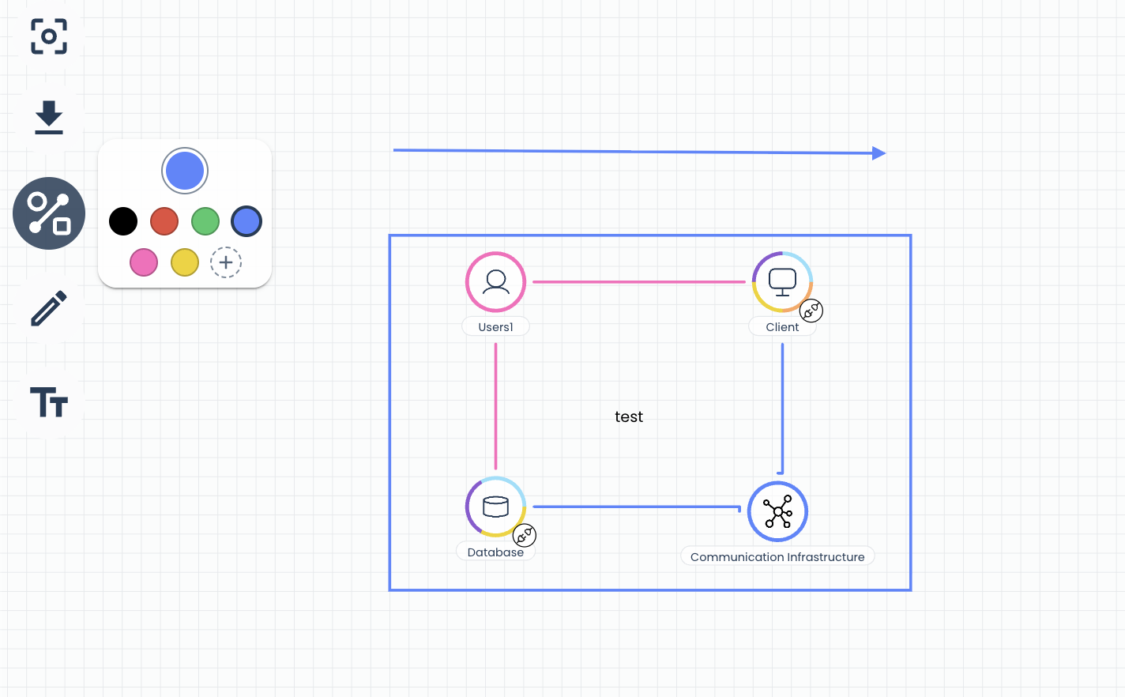Add a custom color with plus button
Image resolution: width=1125 pixels, height=697 pixels.
(226, 262)
